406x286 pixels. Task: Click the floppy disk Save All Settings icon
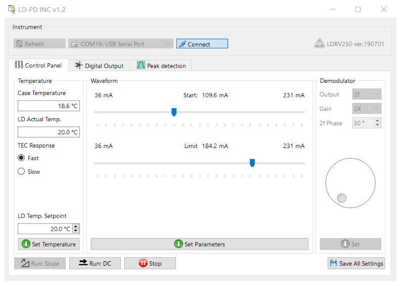pos(333,263)
